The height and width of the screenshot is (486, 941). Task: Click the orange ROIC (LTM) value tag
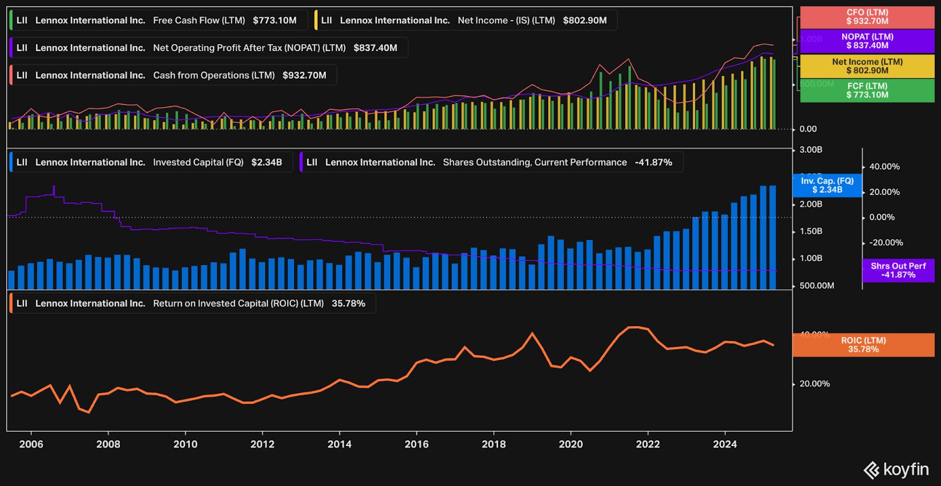pyautogui.click(x=863, y=345)
